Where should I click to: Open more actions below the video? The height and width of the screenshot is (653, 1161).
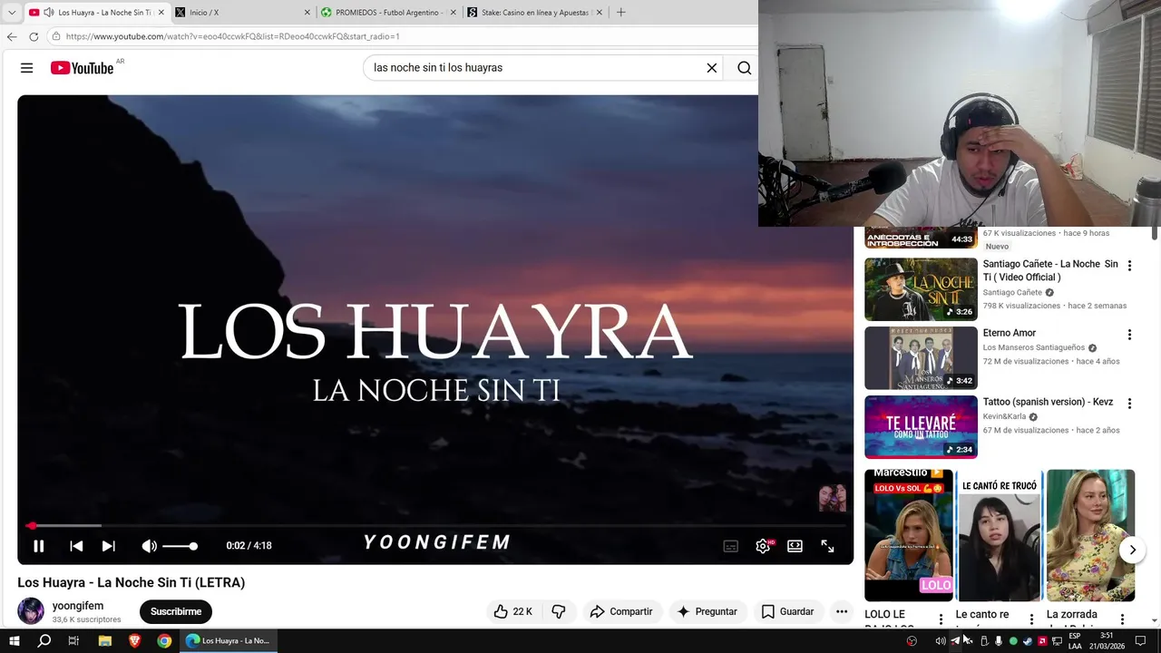(842, 611)
